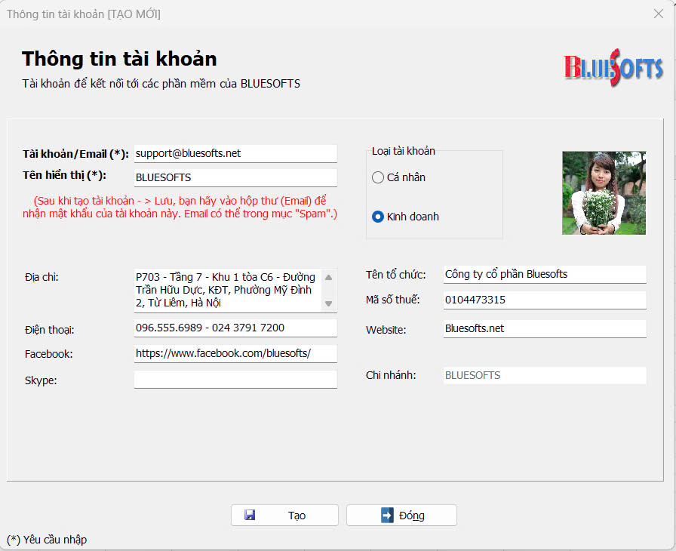Click the Chi nhánh BLUESOFTS field

click(545, 376)
